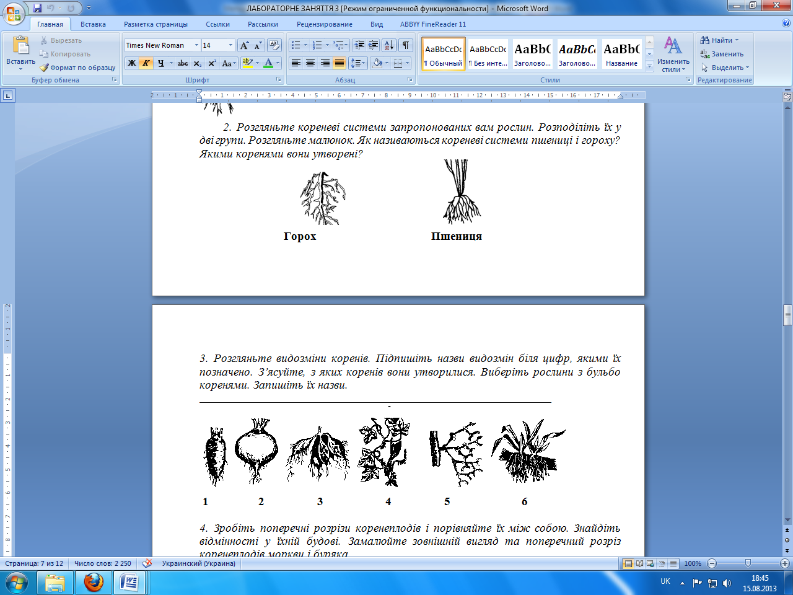Open borders dropdown
793x595 pixels.
coord(406,63)
